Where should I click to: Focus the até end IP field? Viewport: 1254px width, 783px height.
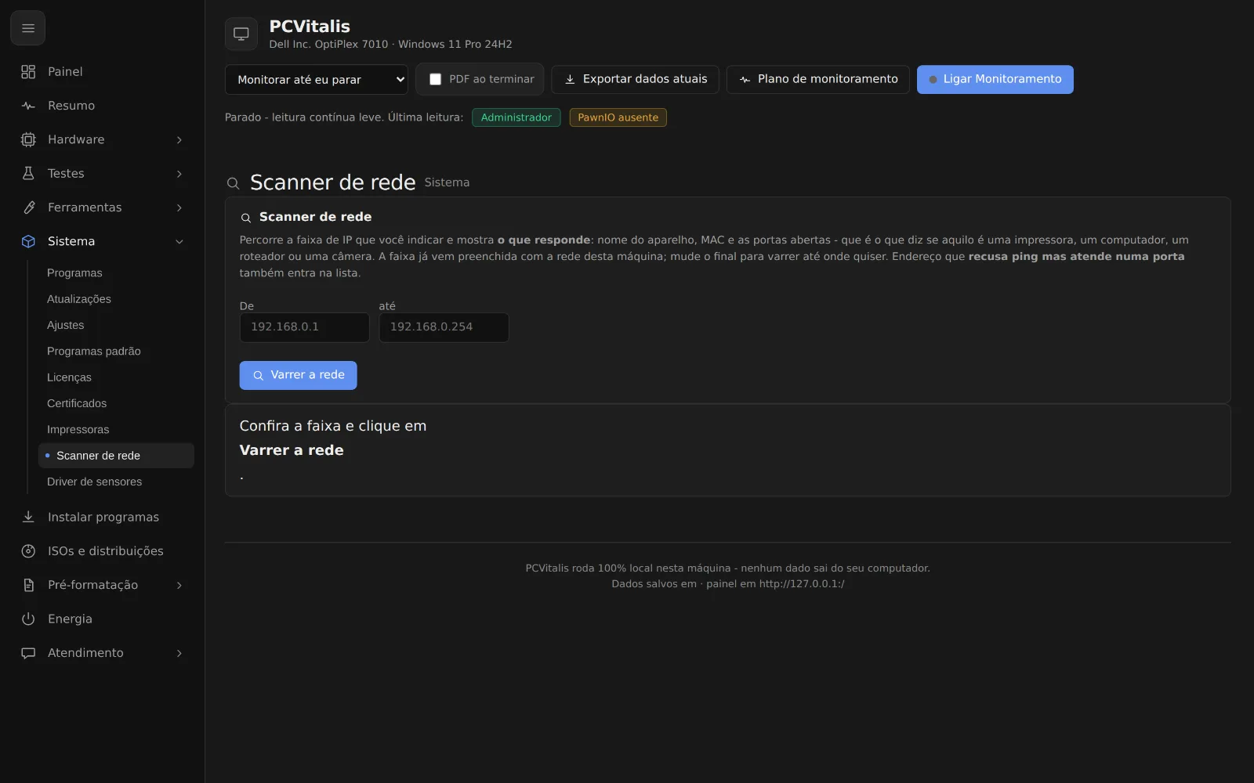pos(444,327)
